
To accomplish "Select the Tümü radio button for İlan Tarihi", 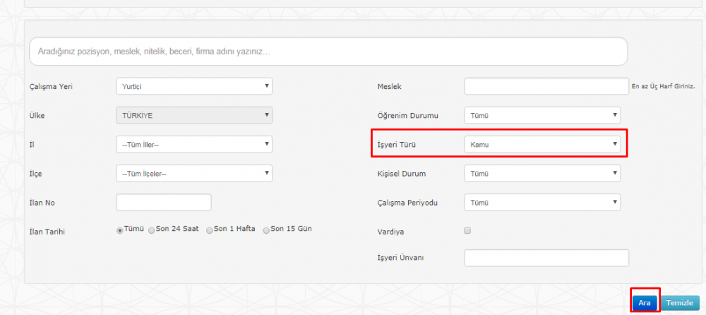I will (x=120, y=230).
